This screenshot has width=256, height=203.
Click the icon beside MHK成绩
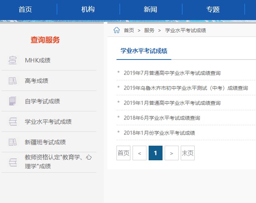[13, 60]
